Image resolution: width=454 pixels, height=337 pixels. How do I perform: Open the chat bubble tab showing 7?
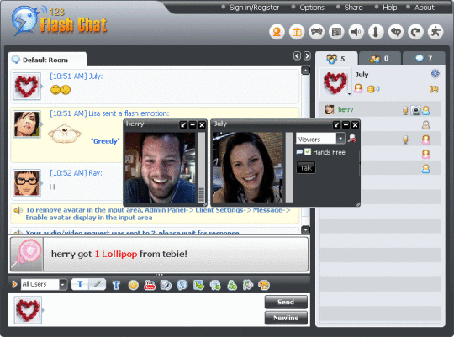[424, 59]
